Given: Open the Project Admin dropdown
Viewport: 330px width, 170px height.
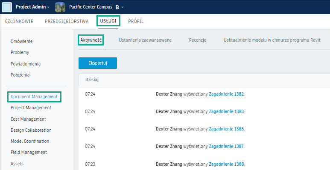Looking at the screenshot, I should tap(32, 7).
